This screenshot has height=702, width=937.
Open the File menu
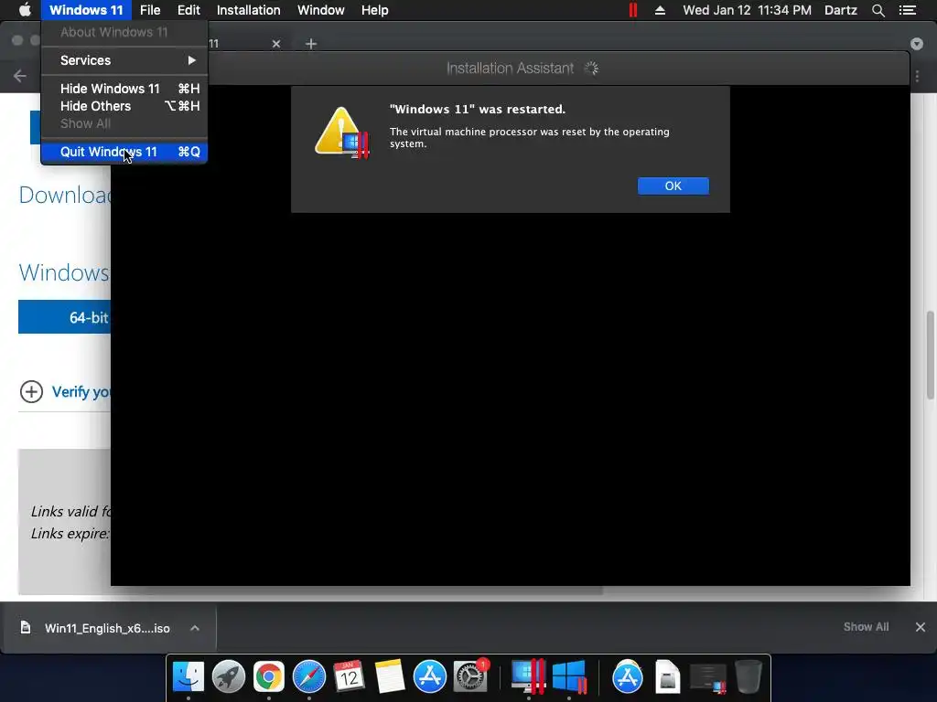click(150, 10)
